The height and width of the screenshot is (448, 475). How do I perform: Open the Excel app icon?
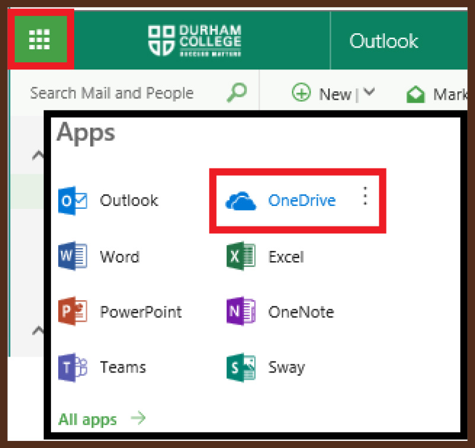click(241, 256)
